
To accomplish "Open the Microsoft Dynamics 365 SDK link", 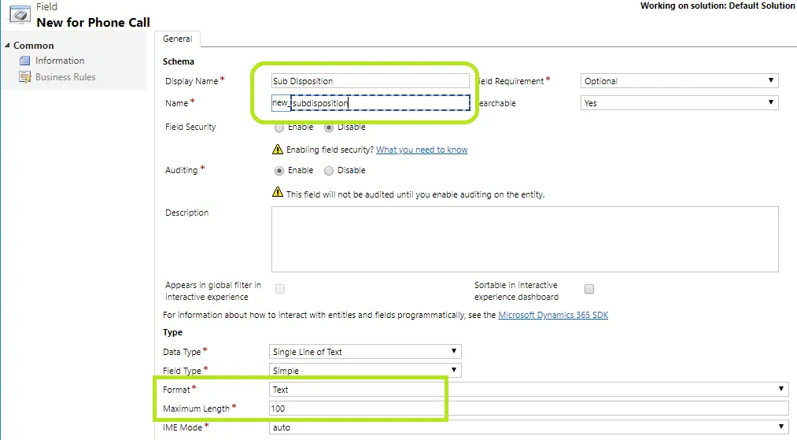I will click(x=553, y=315).
